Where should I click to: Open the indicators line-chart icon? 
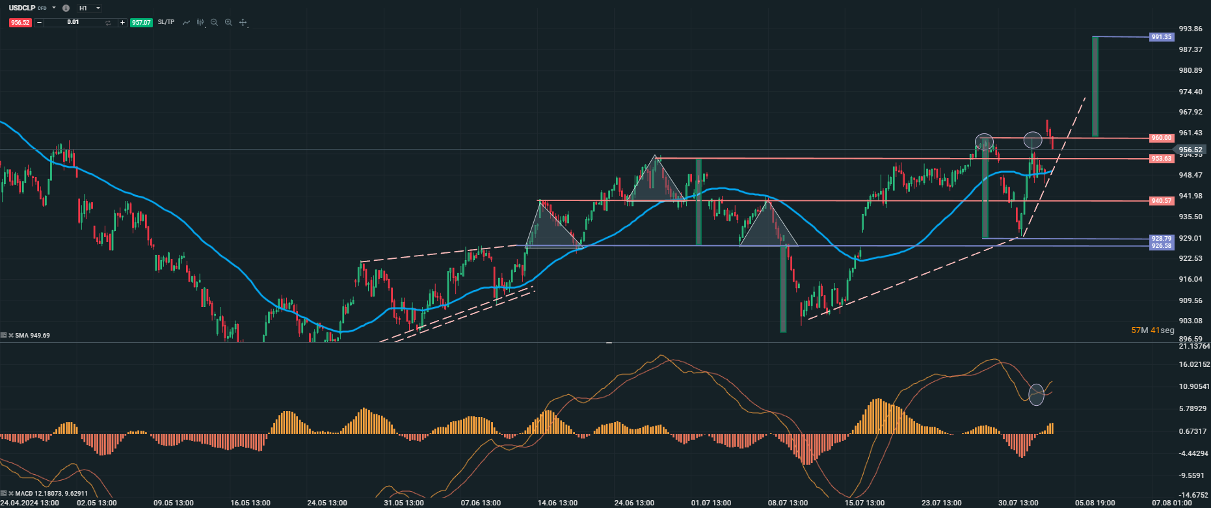[187, 23]
